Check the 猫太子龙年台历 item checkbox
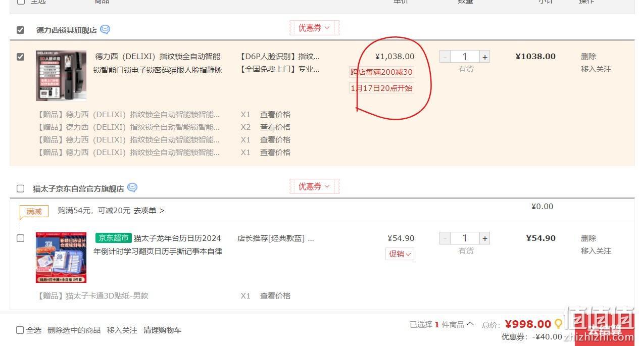Viewport: 639px width, 346px height. tap(20, 238)
